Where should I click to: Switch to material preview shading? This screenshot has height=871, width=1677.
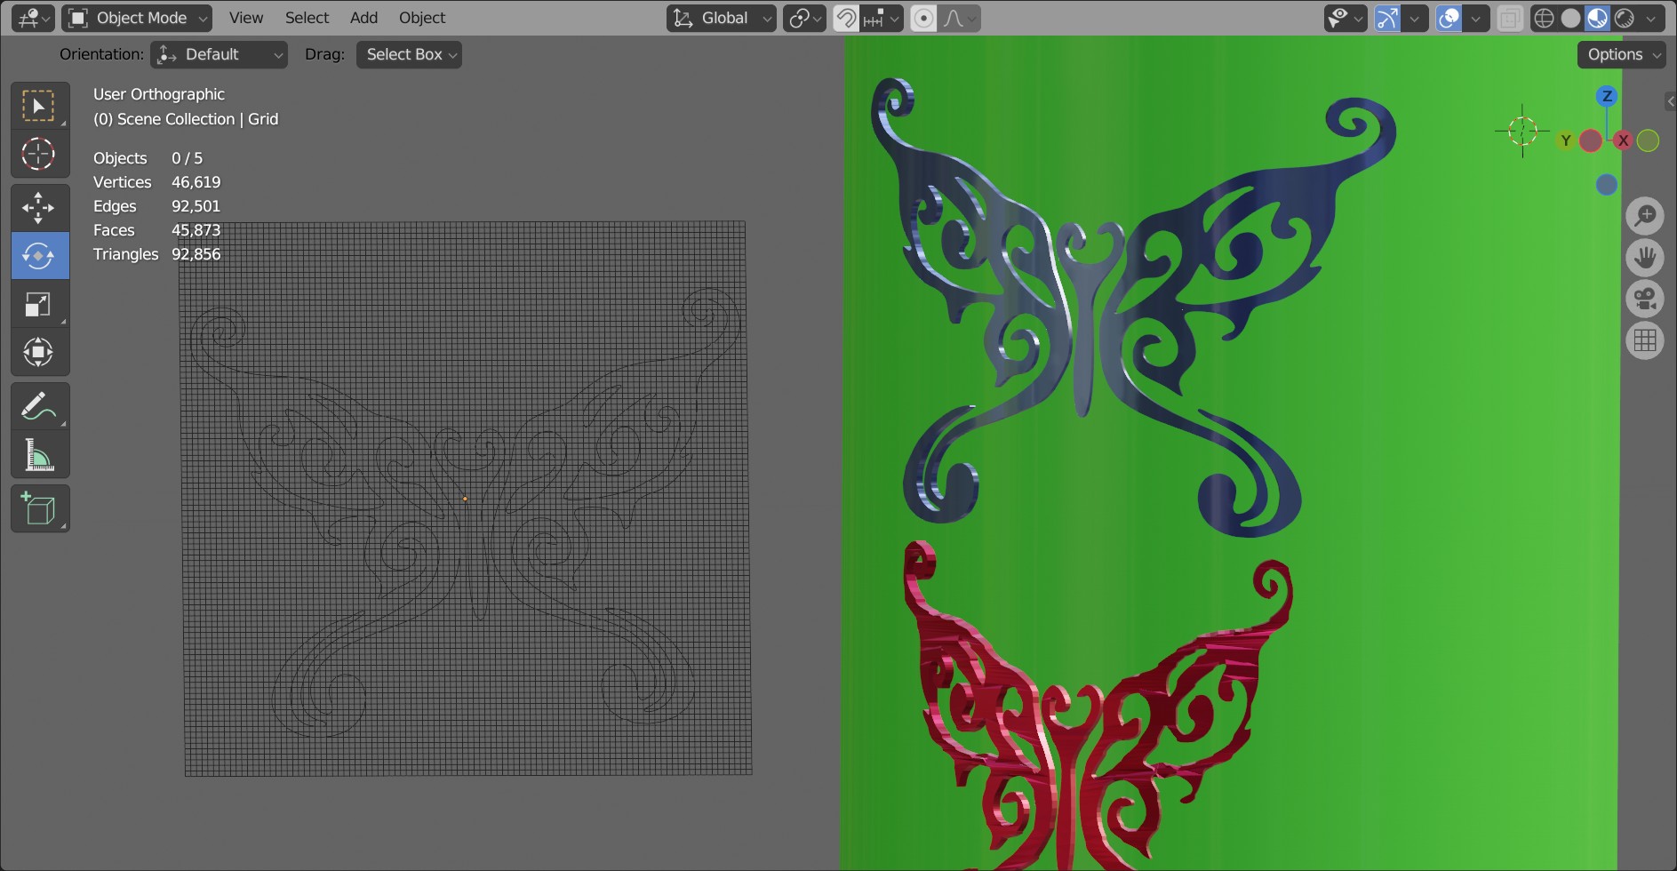tap(1598, 18)
